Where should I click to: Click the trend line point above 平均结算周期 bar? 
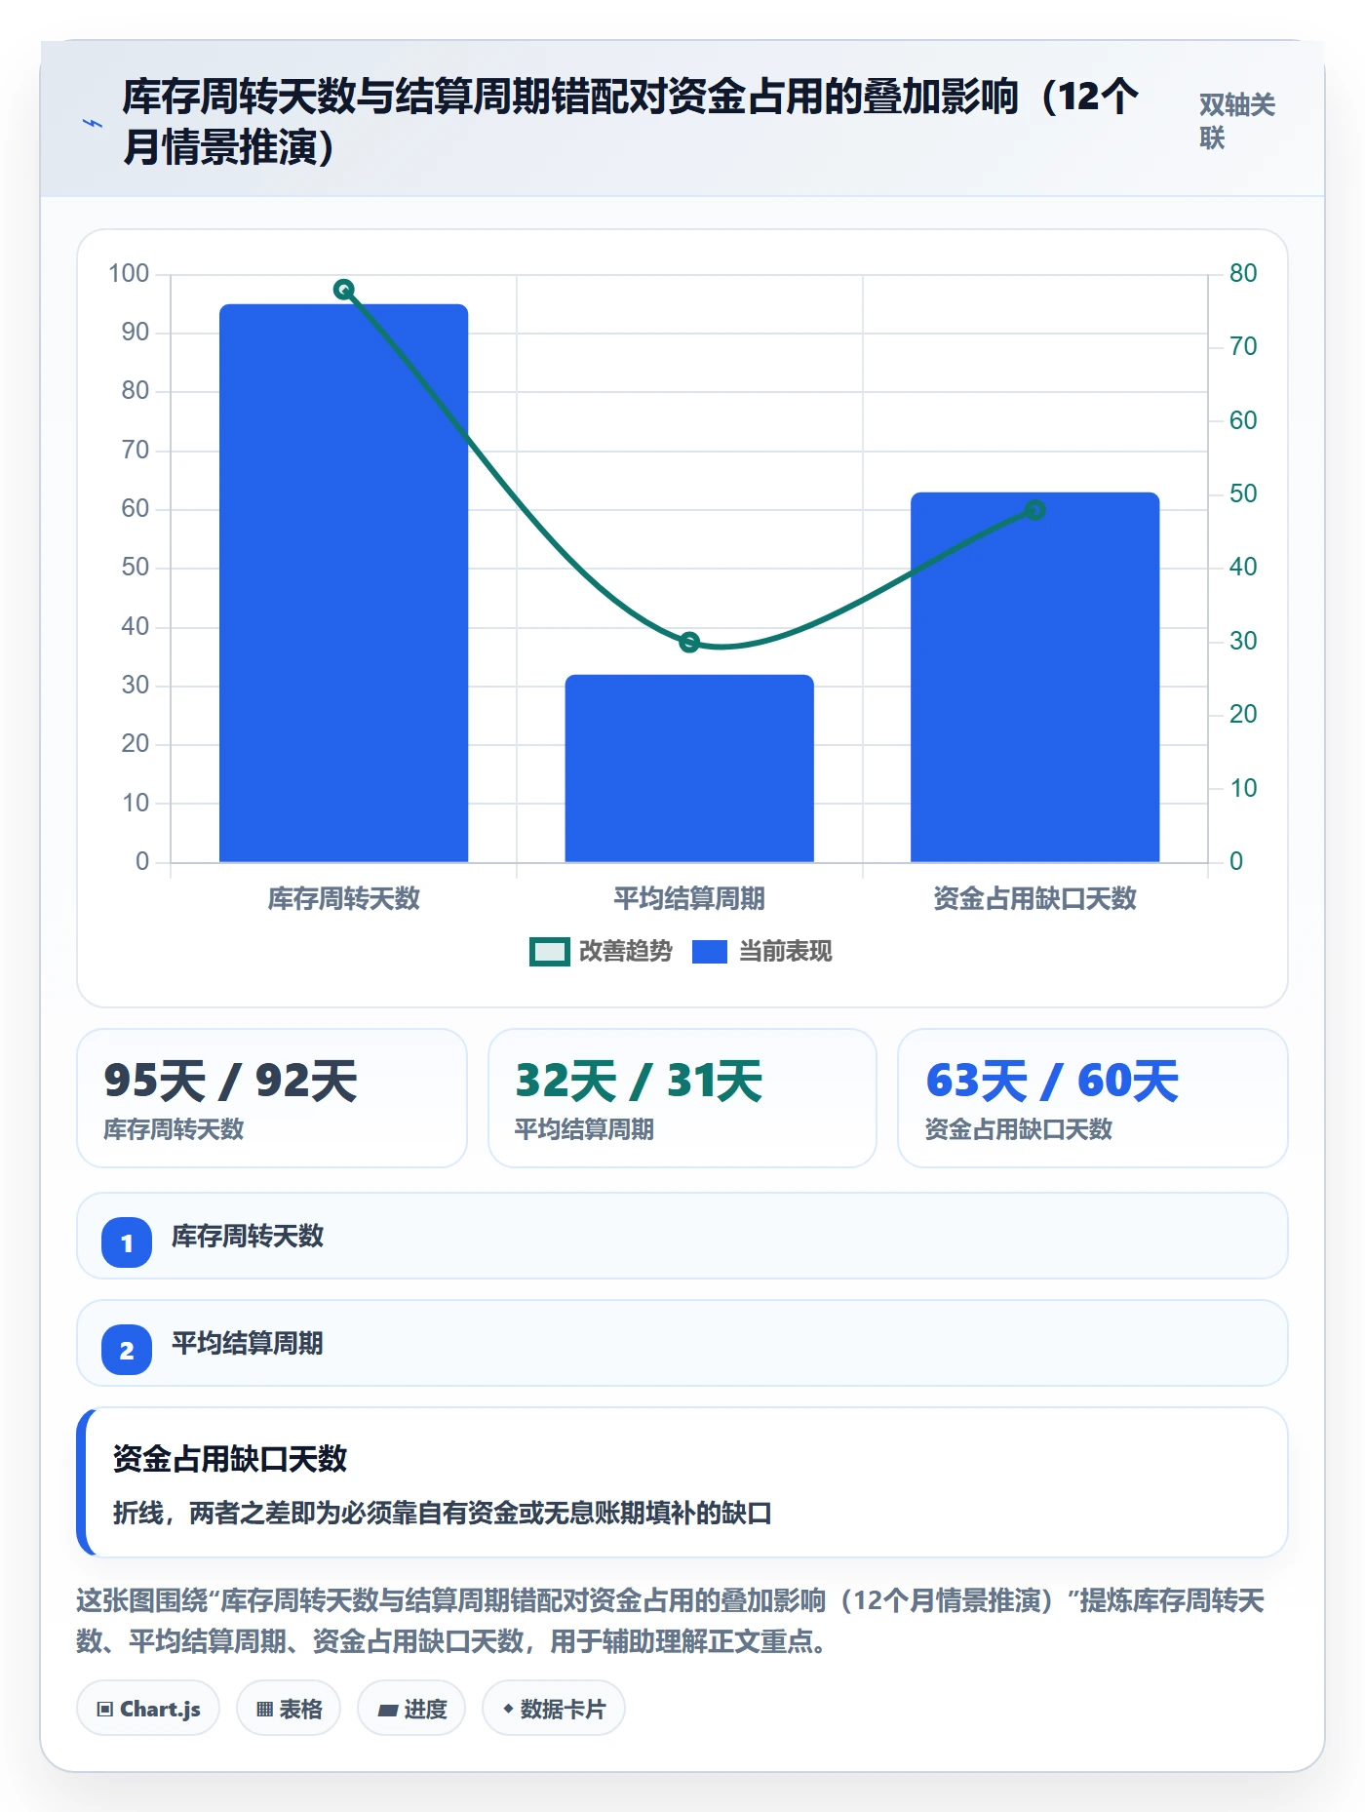[689, 642]
